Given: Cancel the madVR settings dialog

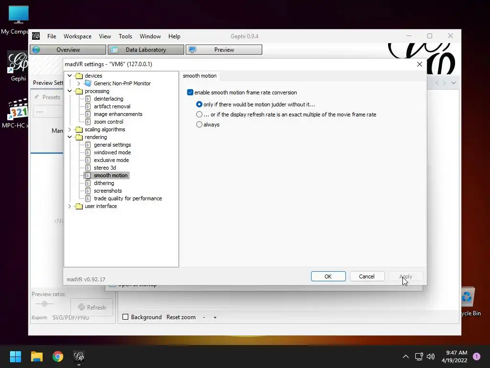Looking at the screenshot, I should (x=367, y=276).
